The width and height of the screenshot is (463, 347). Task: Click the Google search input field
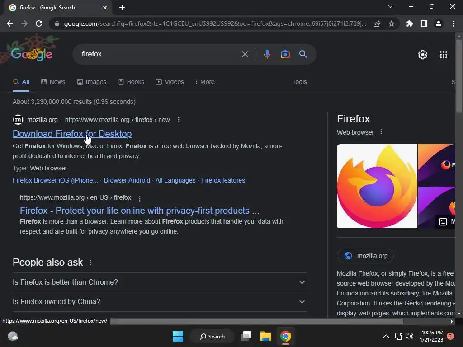(x=160, y=54)
